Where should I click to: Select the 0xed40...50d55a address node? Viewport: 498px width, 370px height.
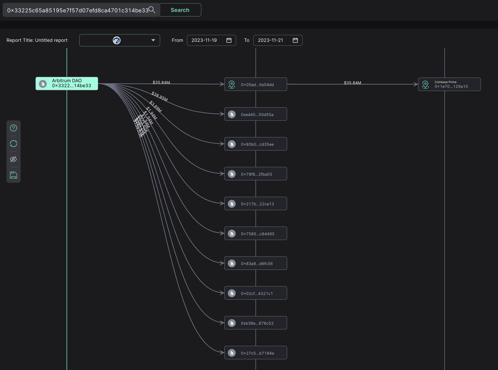tap(256, 114)
